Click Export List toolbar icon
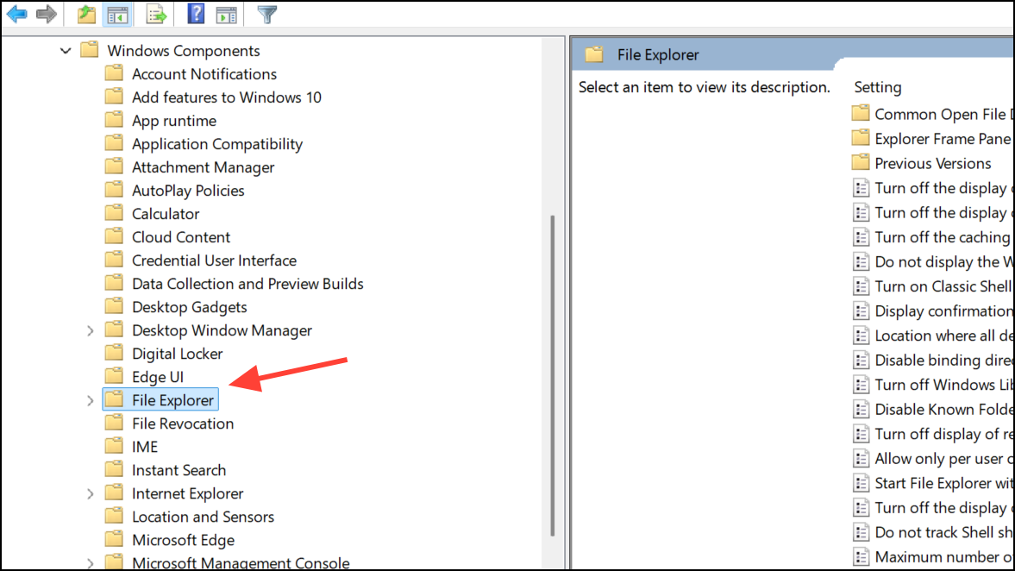The image size is (1015, 571). pos(156,14)
